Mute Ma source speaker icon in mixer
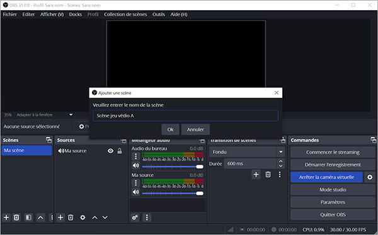 pyautogui.click(x=135, y=192)
